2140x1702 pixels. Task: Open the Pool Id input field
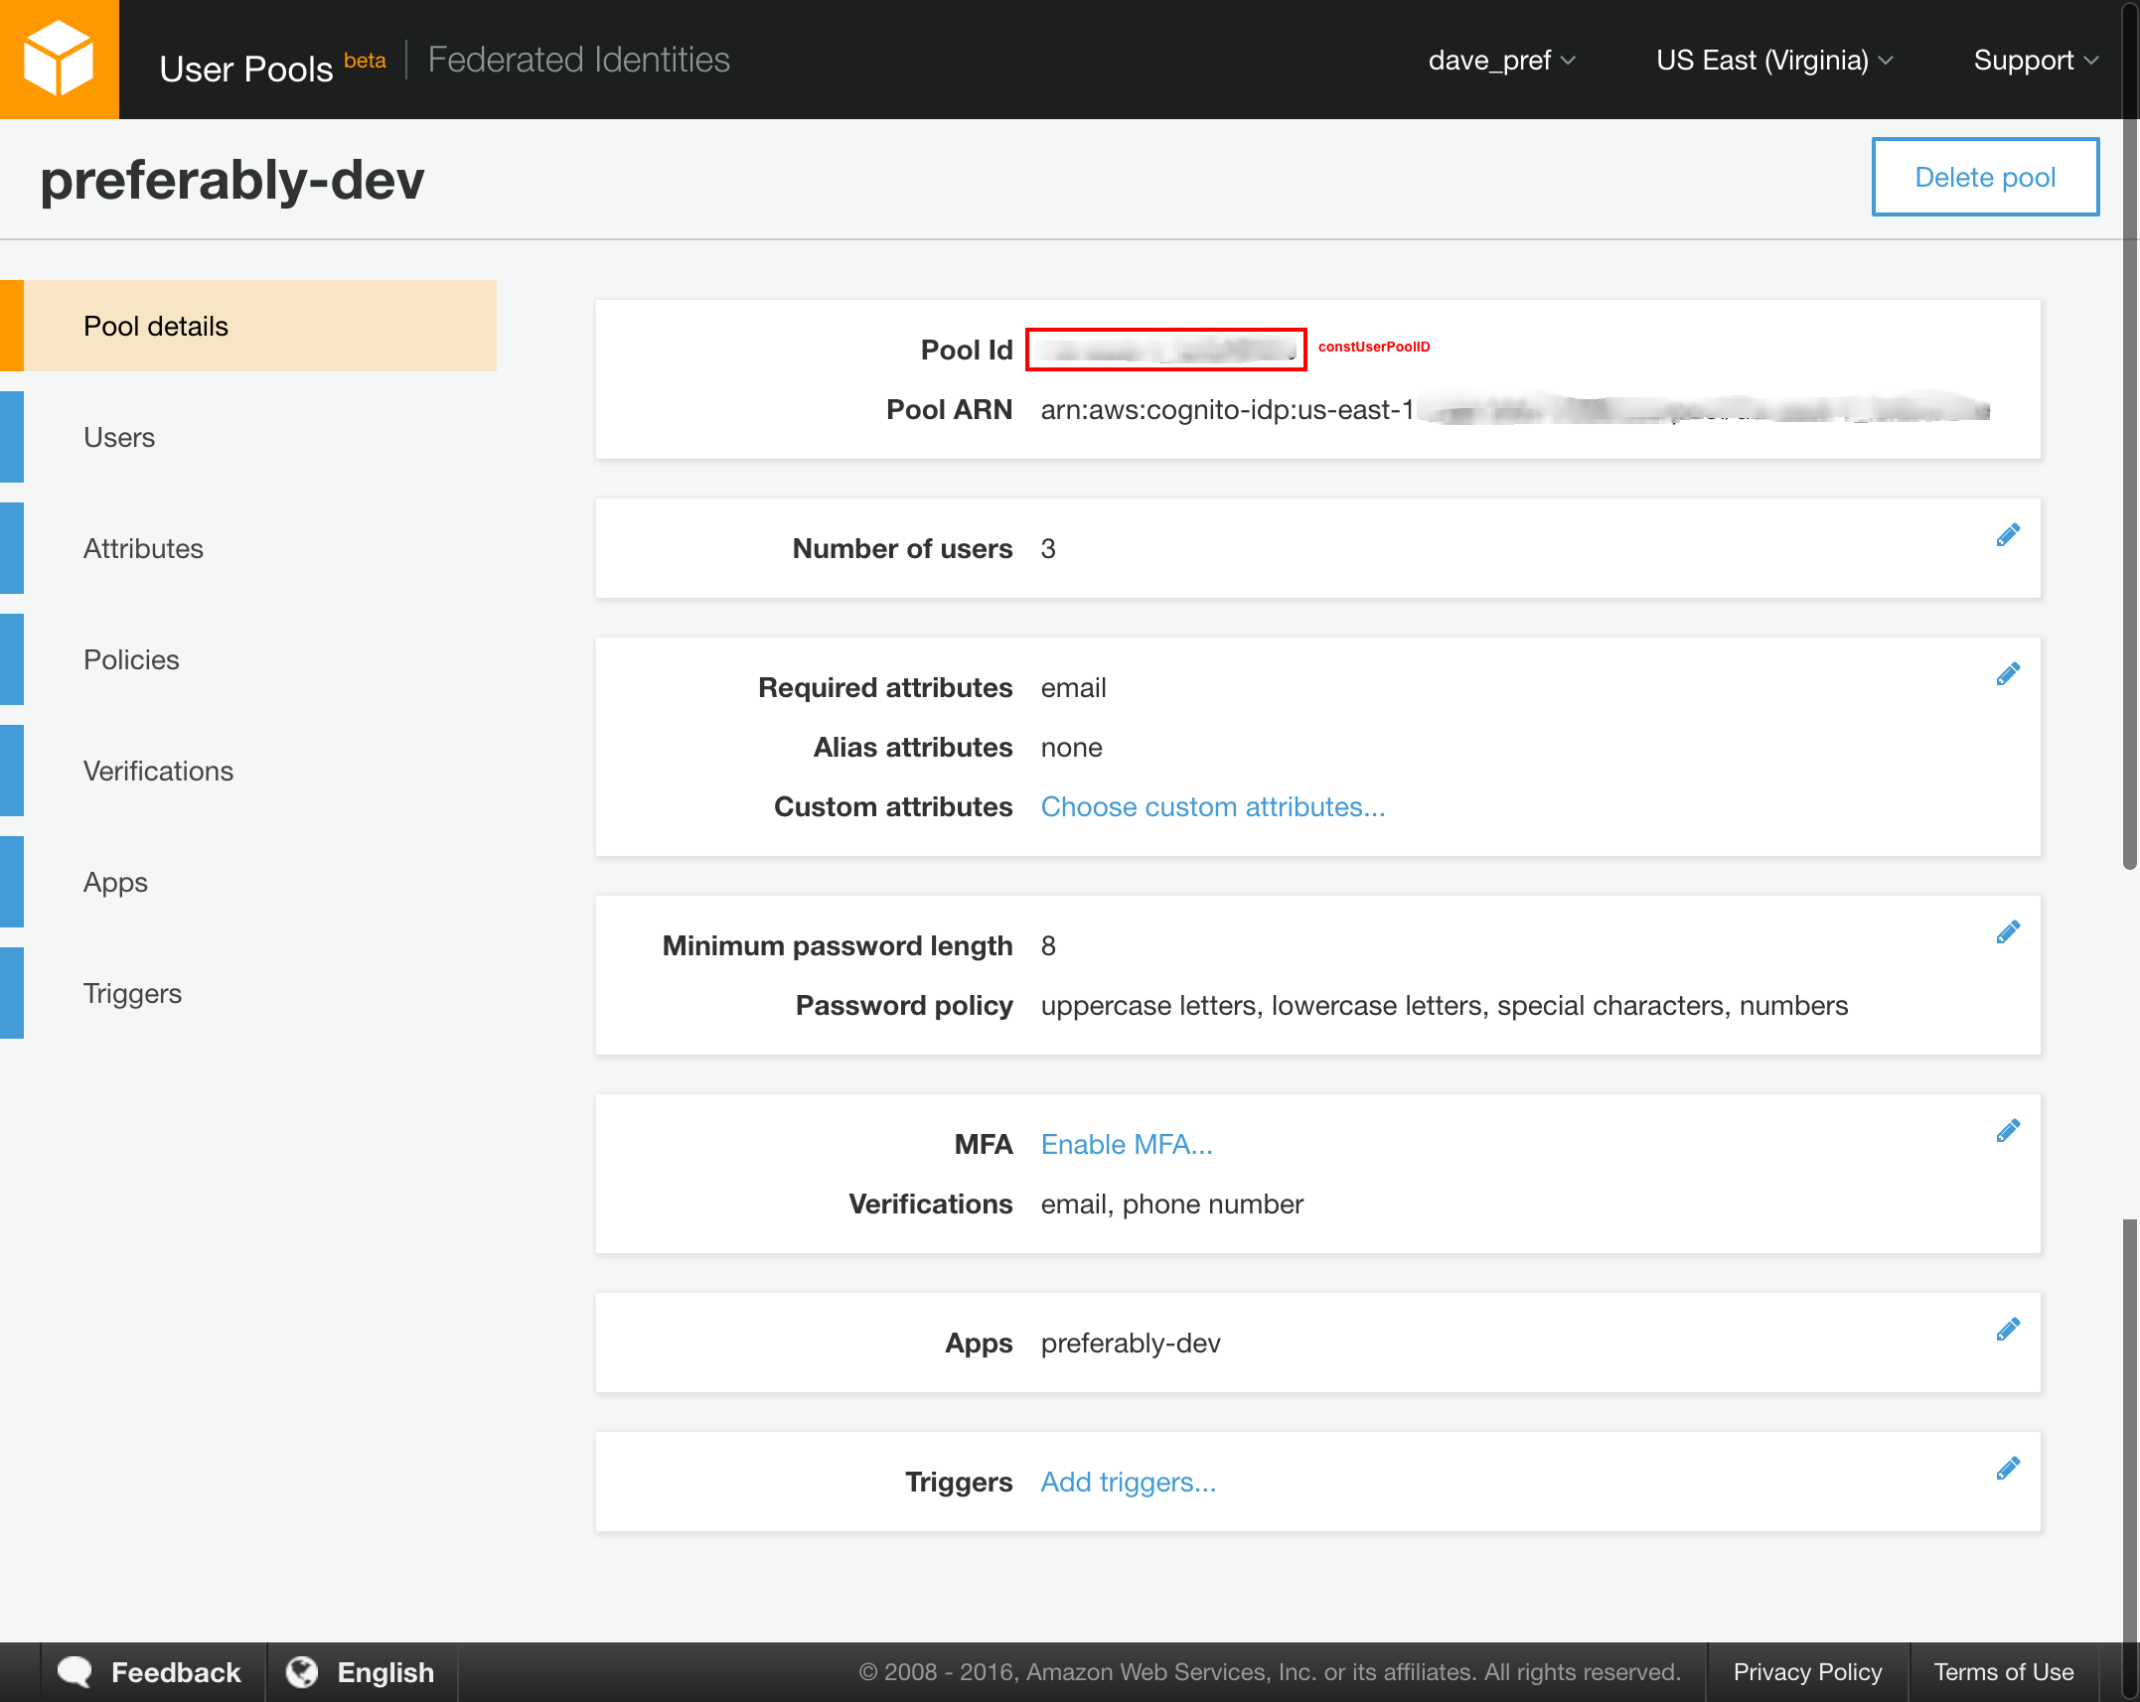point(1169,348)
